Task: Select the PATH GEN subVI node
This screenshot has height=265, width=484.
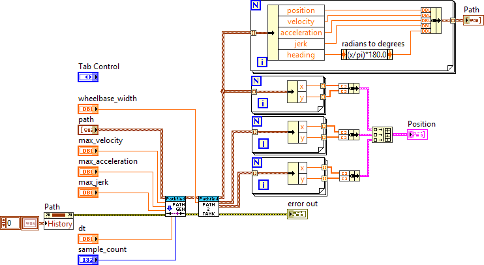Action: tap(175, 206)
